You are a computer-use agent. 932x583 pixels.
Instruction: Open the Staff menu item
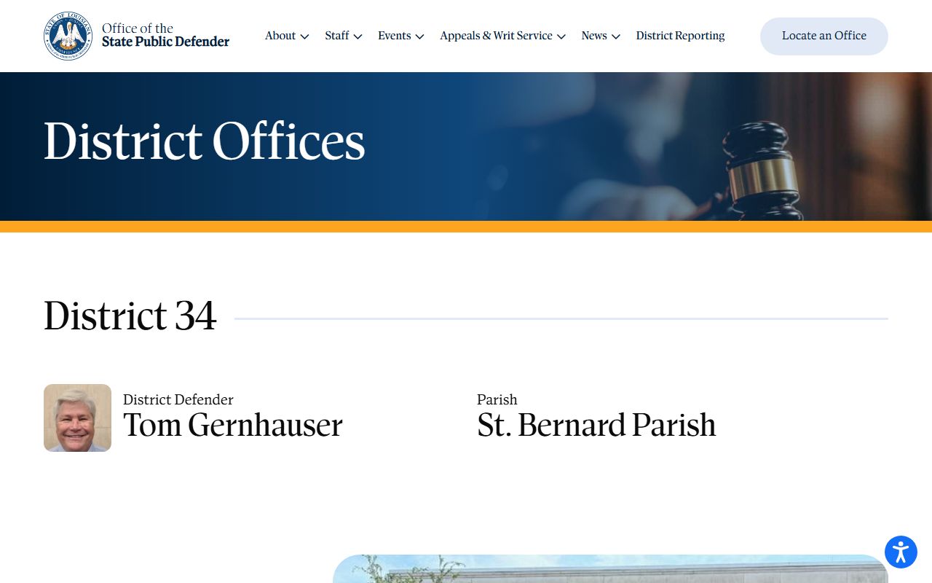click(x=337, y=36)
